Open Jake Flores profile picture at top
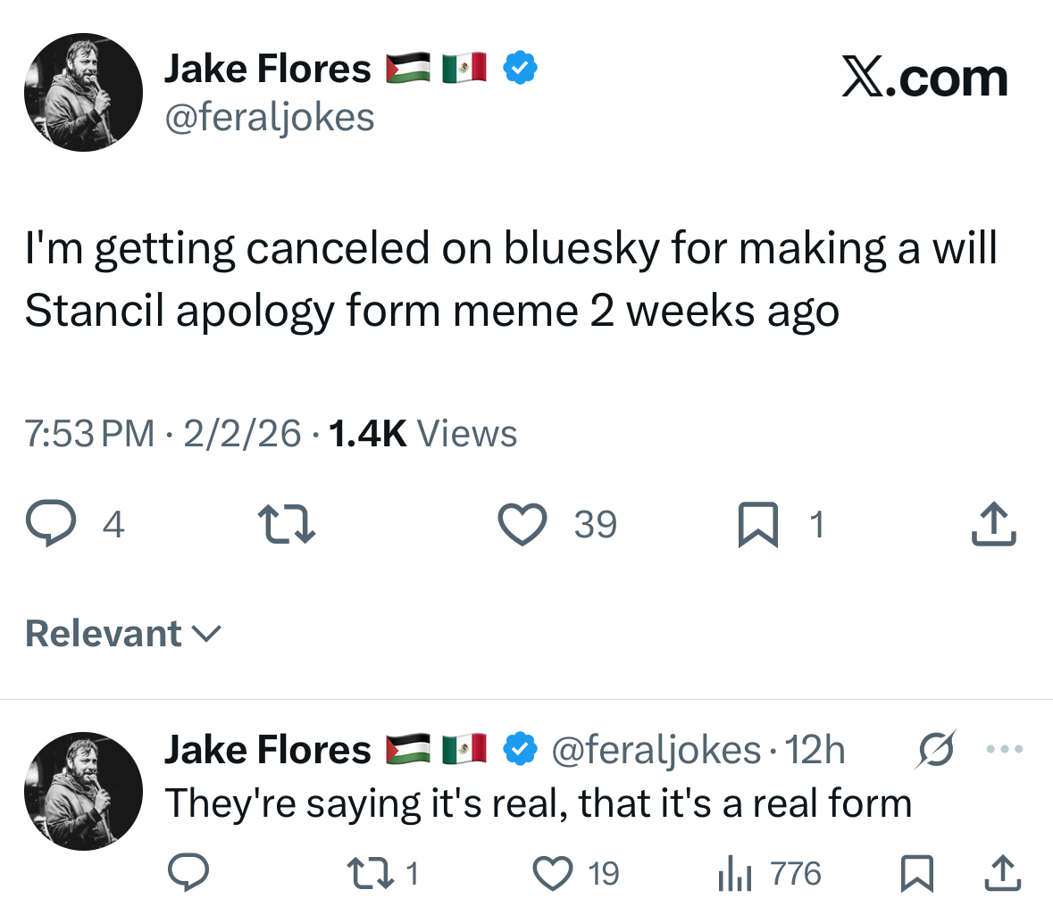Viewport: 1053px width, 915px height. point(83,92)
